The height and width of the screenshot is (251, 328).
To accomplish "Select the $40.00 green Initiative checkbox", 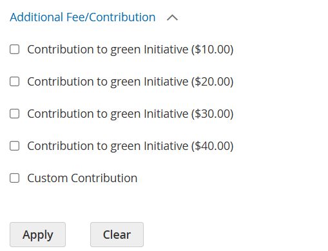I will tap(15, 146).
